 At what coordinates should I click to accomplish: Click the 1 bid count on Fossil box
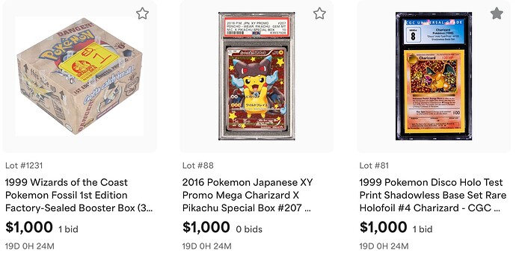pos(69,229)
